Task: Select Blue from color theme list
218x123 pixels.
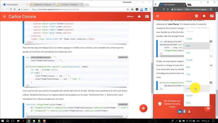Action: [x=197, y=67]
